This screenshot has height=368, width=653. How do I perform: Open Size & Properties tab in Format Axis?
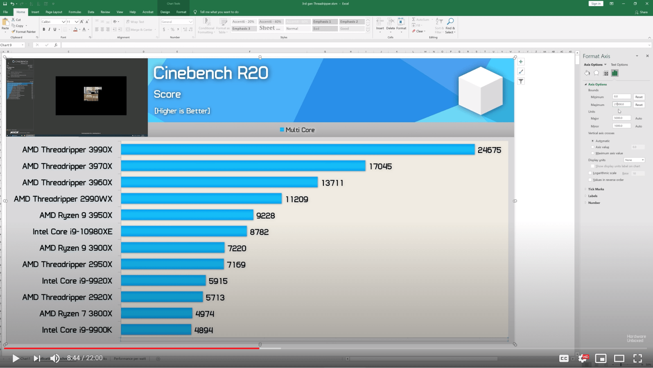point(606,73)
